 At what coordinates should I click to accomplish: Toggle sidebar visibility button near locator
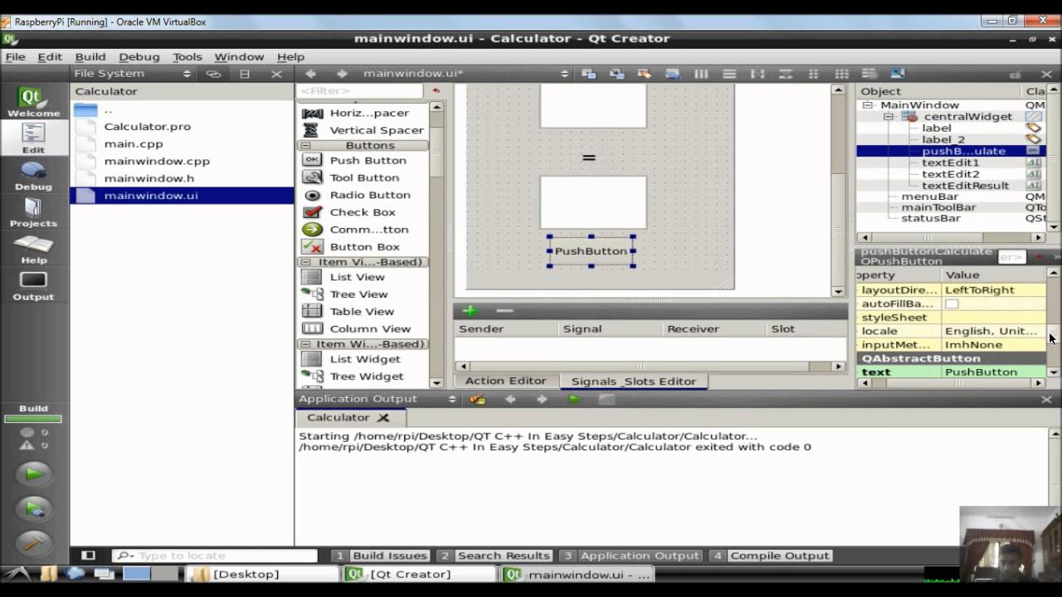[88, 556]
